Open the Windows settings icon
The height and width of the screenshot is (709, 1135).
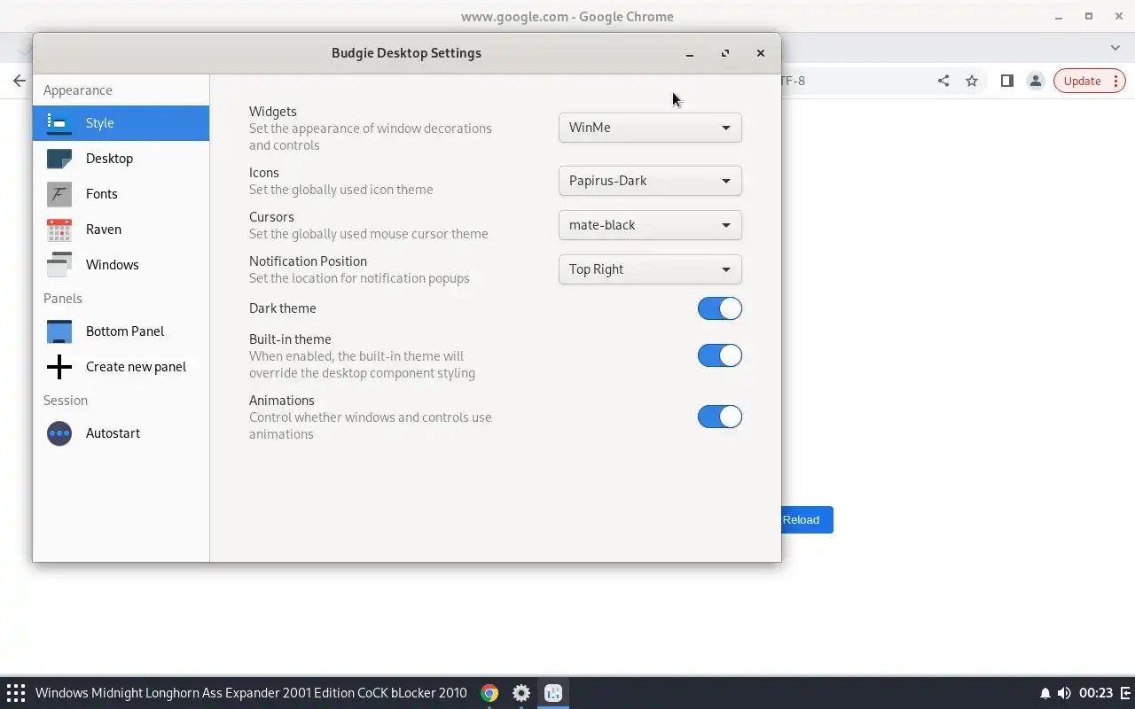pyautogui.click(x=59, y=265)
